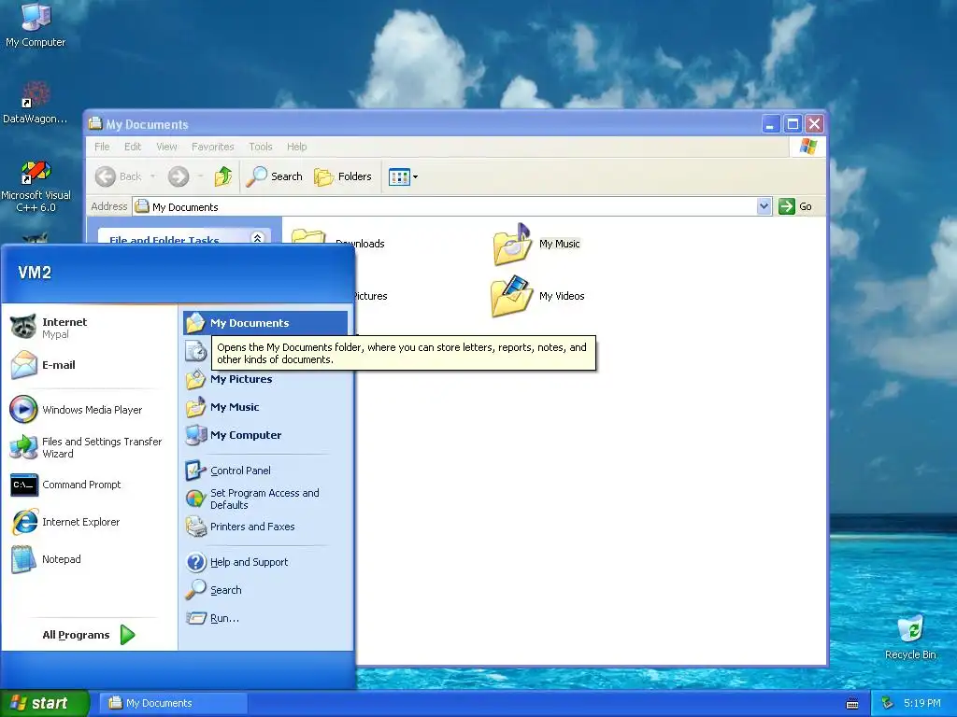
Task: Open the DataWagon desktop shortcut
Action: [x=36, y=103]
